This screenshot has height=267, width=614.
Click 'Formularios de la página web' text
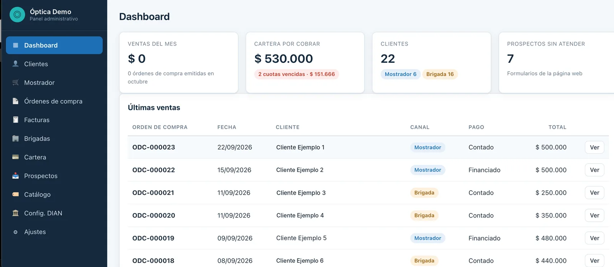pyautogui.click(x=545, y=74)
